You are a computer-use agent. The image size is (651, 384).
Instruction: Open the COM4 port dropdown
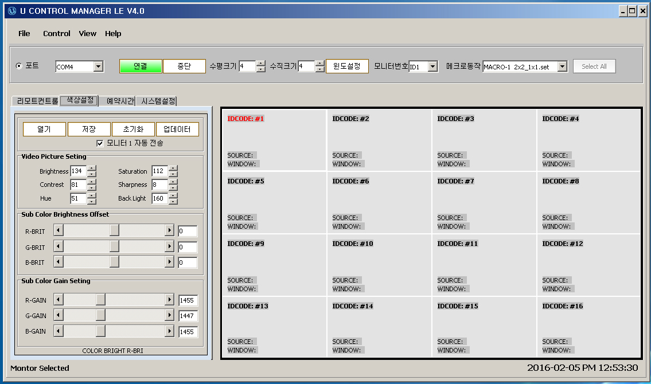[99, 66]
